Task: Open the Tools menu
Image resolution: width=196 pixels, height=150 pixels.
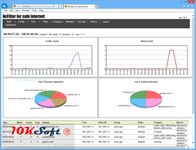Action: [x=34, y=10]
